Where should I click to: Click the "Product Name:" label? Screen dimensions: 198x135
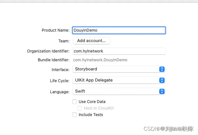(55, 30)
